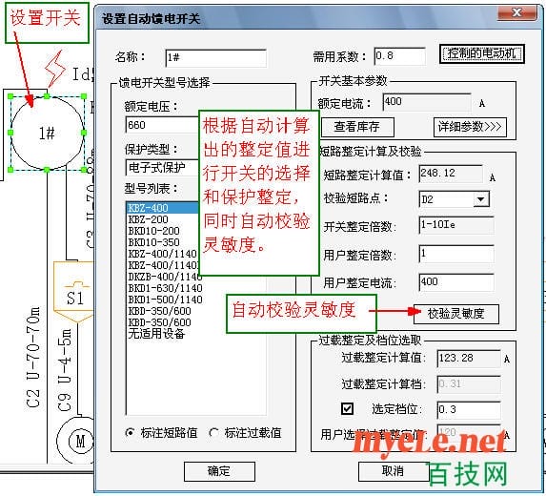Open the 额定电压 660 combo box
The height and width of the screenshot is (496, 546).
[162, 125]
